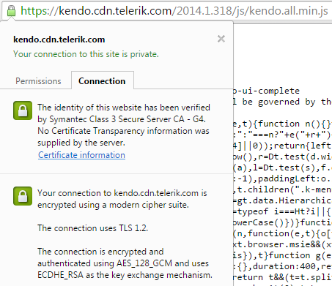This screenshot has height=286, width=332.
Task: Open the Certificate information link
Action: pyautogui.click(x=81, y=155)
